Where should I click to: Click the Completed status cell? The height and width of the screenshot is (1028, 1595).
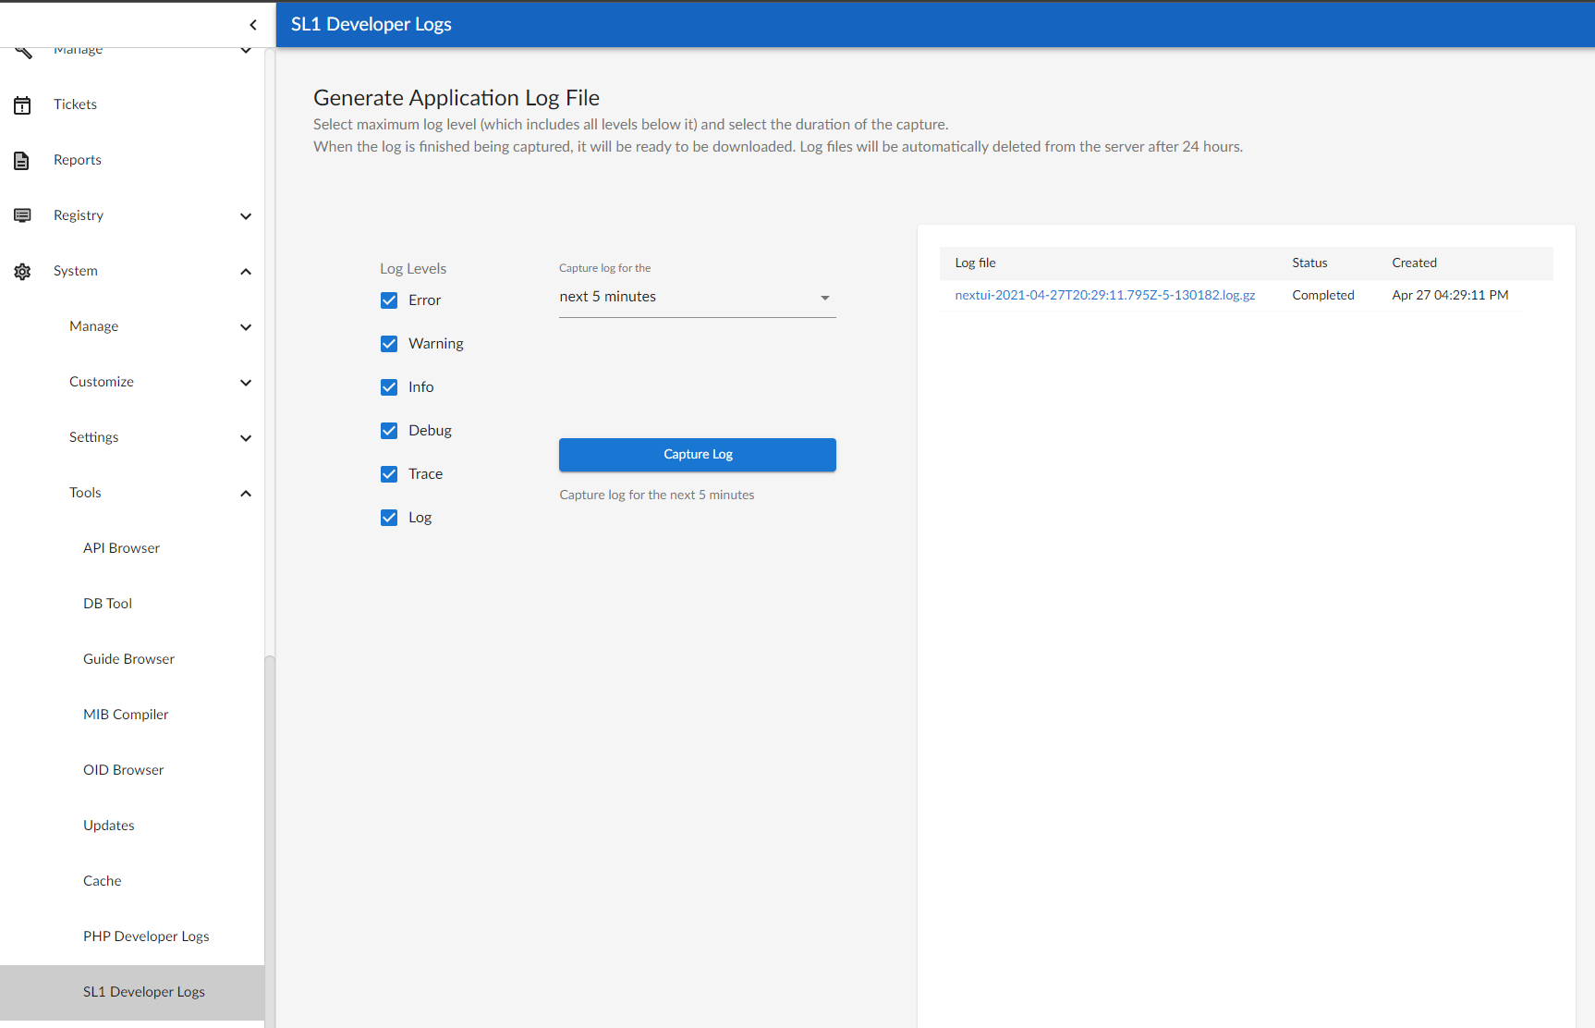[x=1323, y=295]
